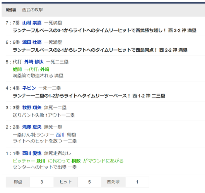Select header text 西武の攻撃

pos(32,10)
